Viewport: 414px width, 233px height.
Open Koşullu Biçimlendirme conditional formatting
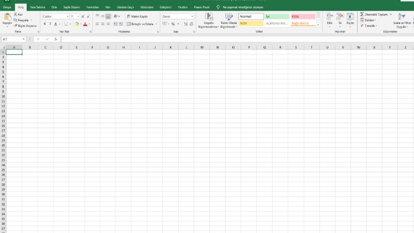[209, 20]
